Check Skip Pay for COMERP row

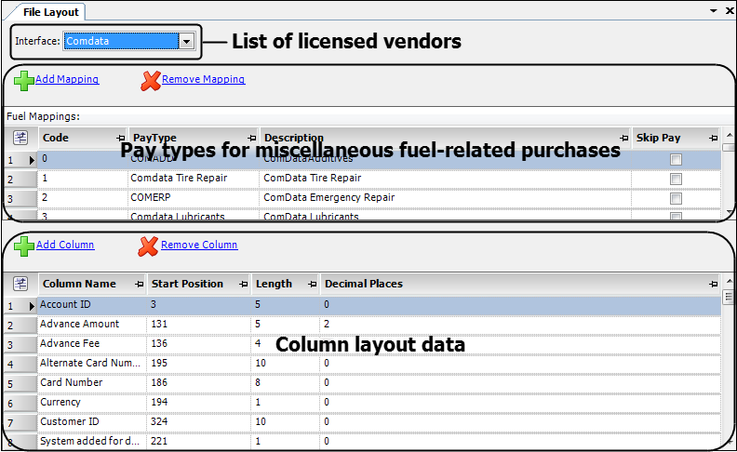point(677,198)
